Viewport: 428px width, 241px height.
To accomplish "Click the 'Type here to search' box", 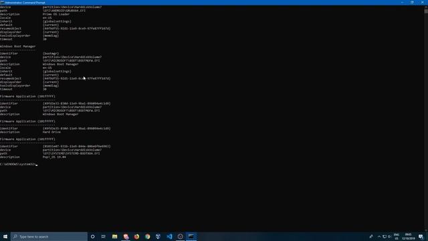I will click(49, 236).
